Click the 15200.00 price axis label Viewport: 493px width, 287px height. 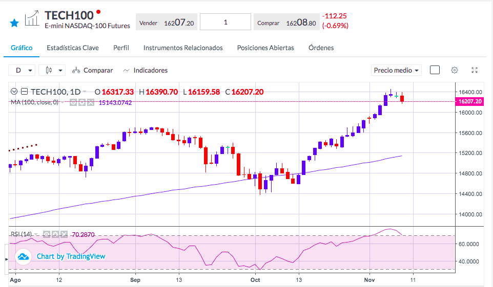(x=470, y=153)
